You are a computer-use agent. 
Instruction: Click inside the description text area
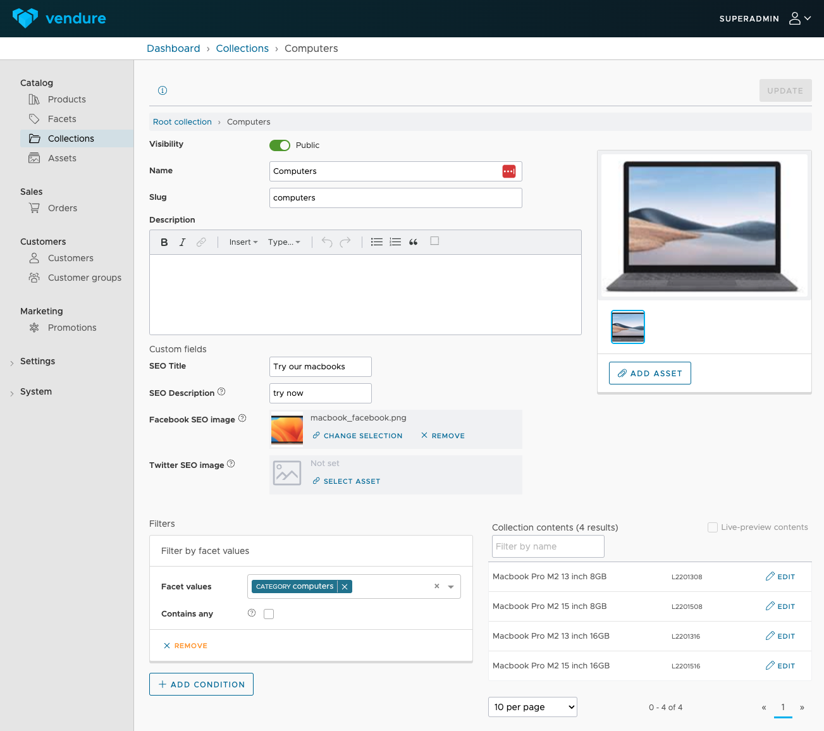(x=366, y=295)
